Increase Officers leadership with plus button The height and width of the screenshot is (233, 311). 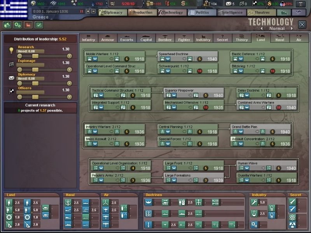[70, 97]
